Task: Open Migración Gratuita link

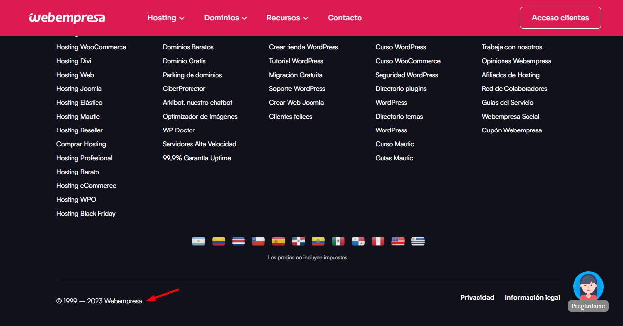Action: pyautogui.click(x=296, y=75)
